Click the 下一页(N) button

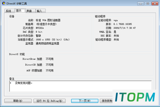pos(85,101)
